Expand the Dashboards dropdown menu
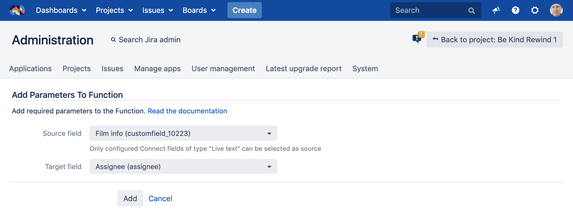 tap(61, 10)
